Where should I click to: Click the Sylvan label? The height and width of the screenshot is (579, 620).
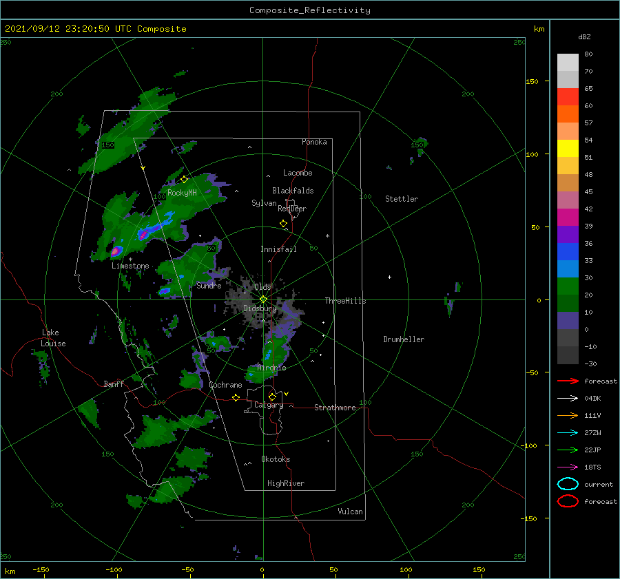coord(264,203)
